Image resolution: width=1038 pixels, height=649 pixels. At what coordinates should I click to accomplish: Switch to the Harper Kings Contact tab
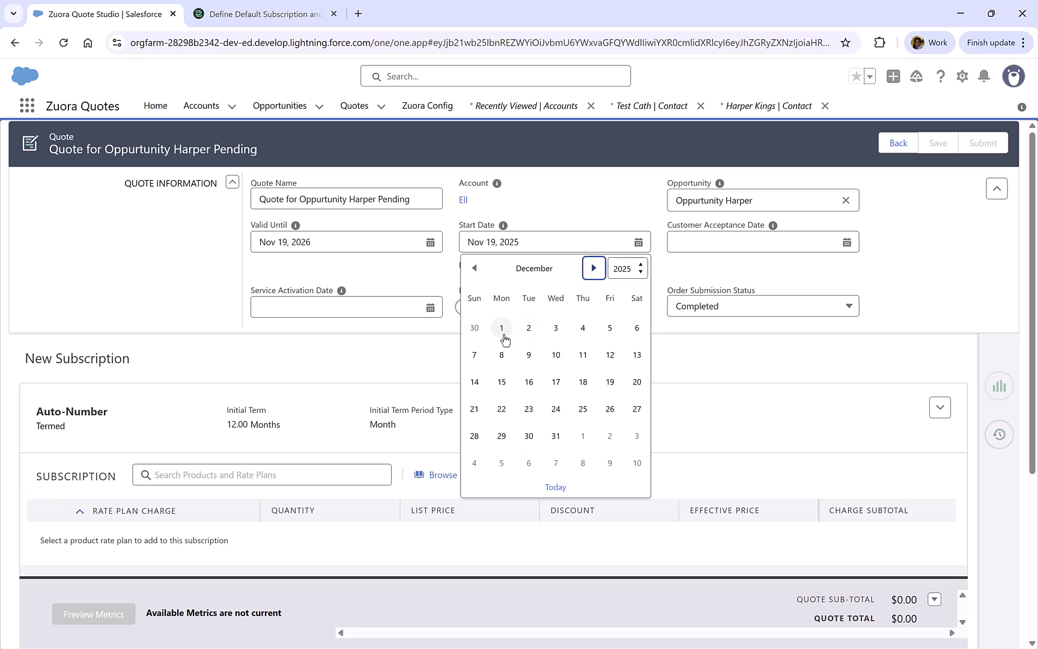click(x=769, y=106)
